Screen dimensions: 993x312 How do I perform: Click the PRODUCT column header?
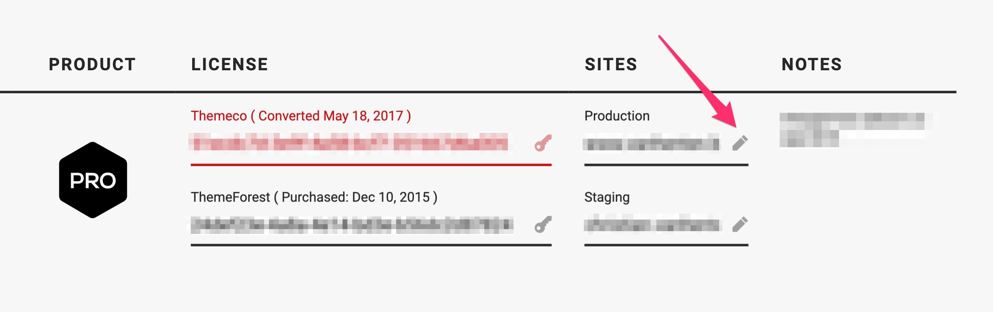(x=92, y=65)
